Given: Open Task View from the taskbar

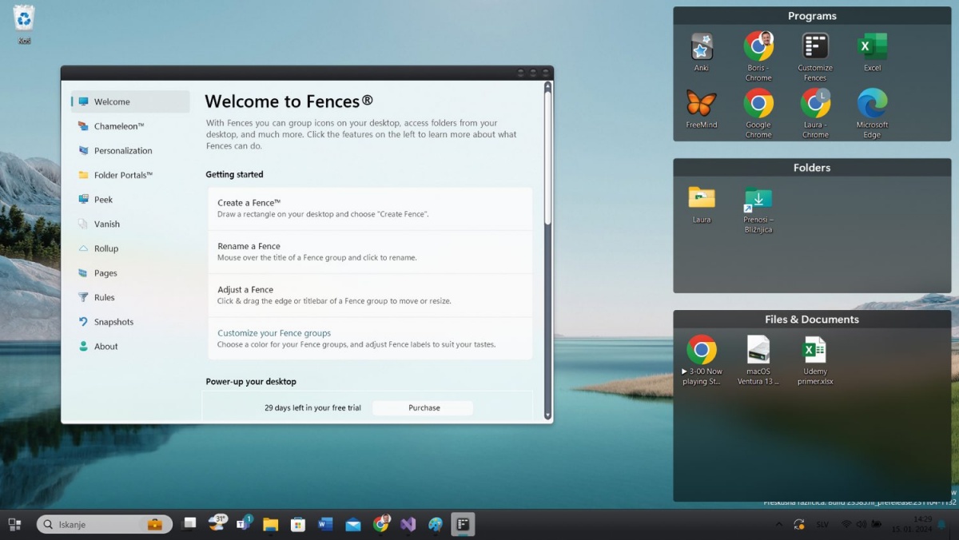Looking at the screenshot, I should (189, 524).
